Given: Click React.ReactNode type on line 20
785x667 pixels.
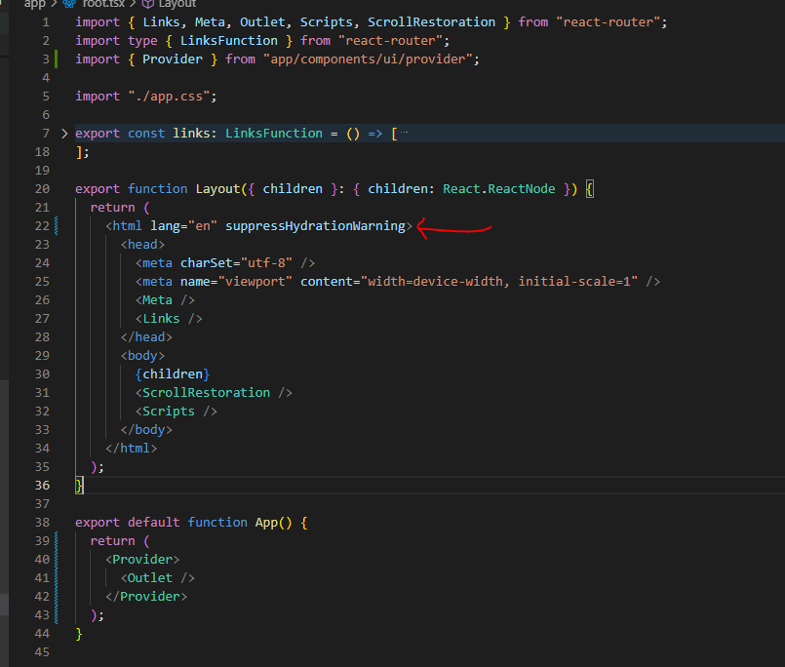Looking at the screenshot, I should click(x=499, y=189).
